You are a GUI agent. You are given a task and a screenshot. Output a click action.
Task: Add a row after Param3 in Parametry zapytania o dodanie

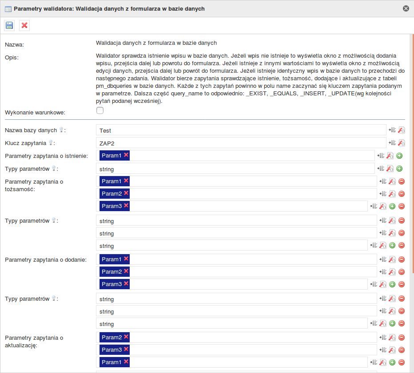click(x=392, y=284)
